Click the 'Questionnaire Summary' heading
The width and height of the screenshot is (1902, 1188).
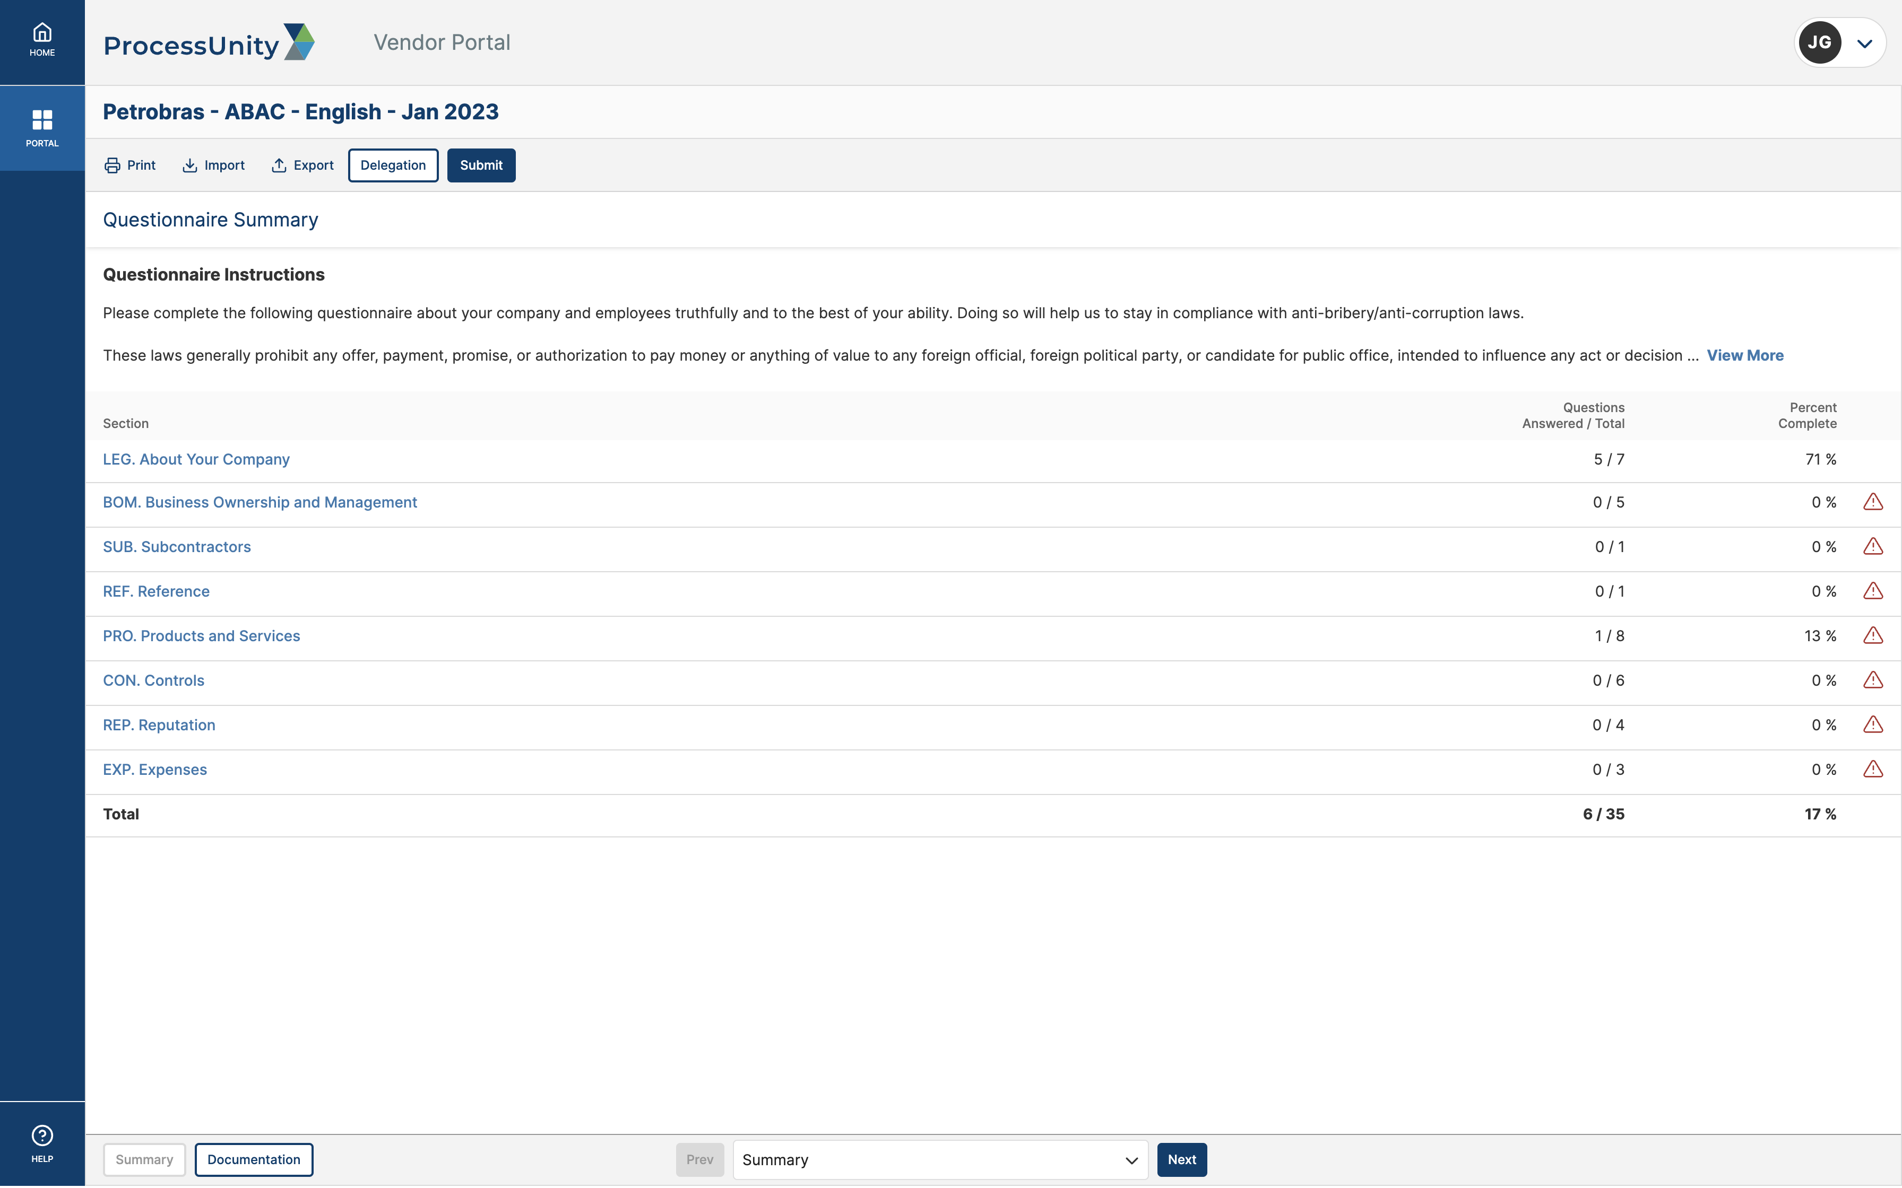pos(211,220)
